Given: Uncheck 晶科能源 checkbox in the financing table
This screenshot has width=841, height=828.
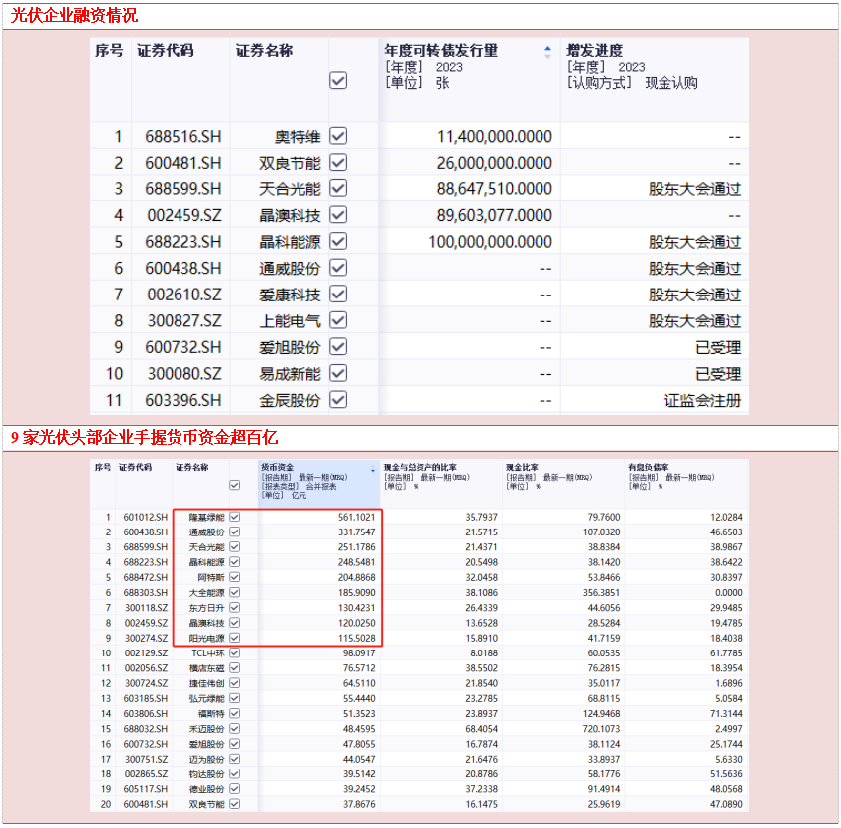Looking at the screenshot, I should pos(338,241).
